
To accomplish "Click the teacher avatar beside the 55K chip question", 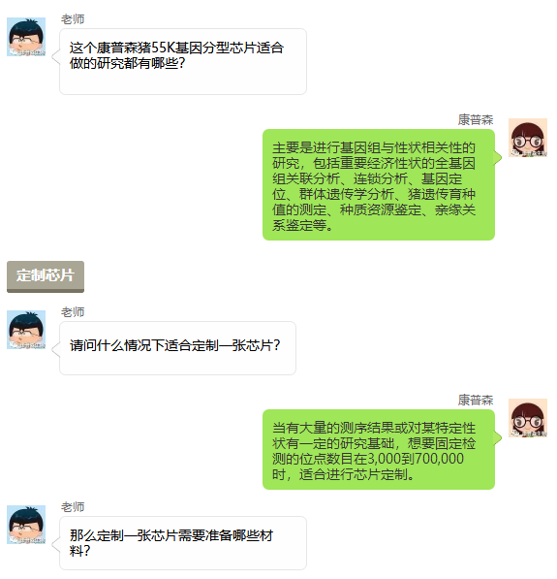I will tap(26, 37).
